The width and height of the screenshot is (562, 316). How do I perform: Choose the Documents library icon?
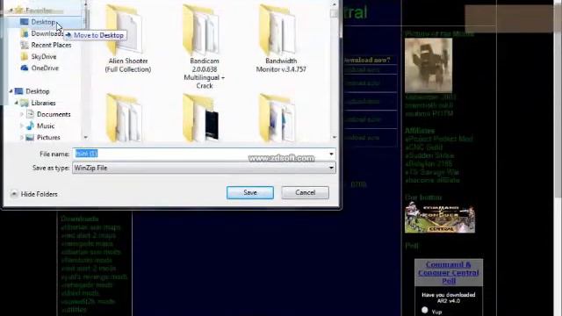(30, 114)
